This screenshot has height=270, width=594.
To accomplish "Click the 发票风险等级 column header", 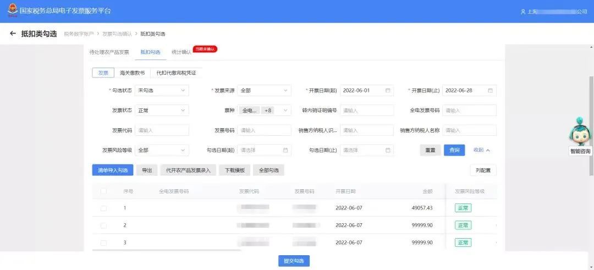I will pyautogui.click(x=470, y=191).
